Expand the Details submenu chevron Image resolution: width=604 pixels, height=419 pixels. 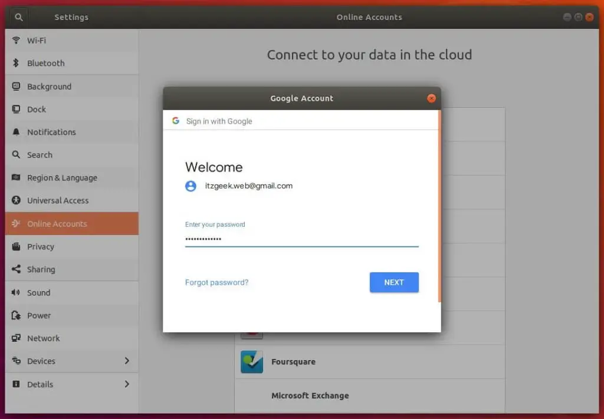pos(127,384)
